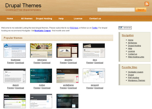Image resolution: width=152 pixels, height=109 pixels.
Task: Open the deco theme thumbnail
Action: tap(94, 50)
